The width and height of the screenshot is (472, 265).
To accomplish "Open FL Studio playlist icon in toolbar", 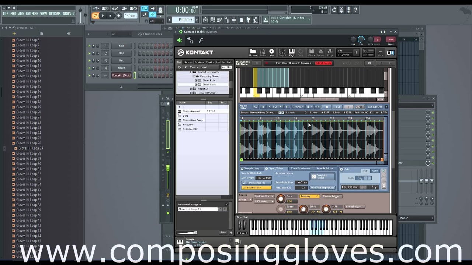I will [205, 20].
